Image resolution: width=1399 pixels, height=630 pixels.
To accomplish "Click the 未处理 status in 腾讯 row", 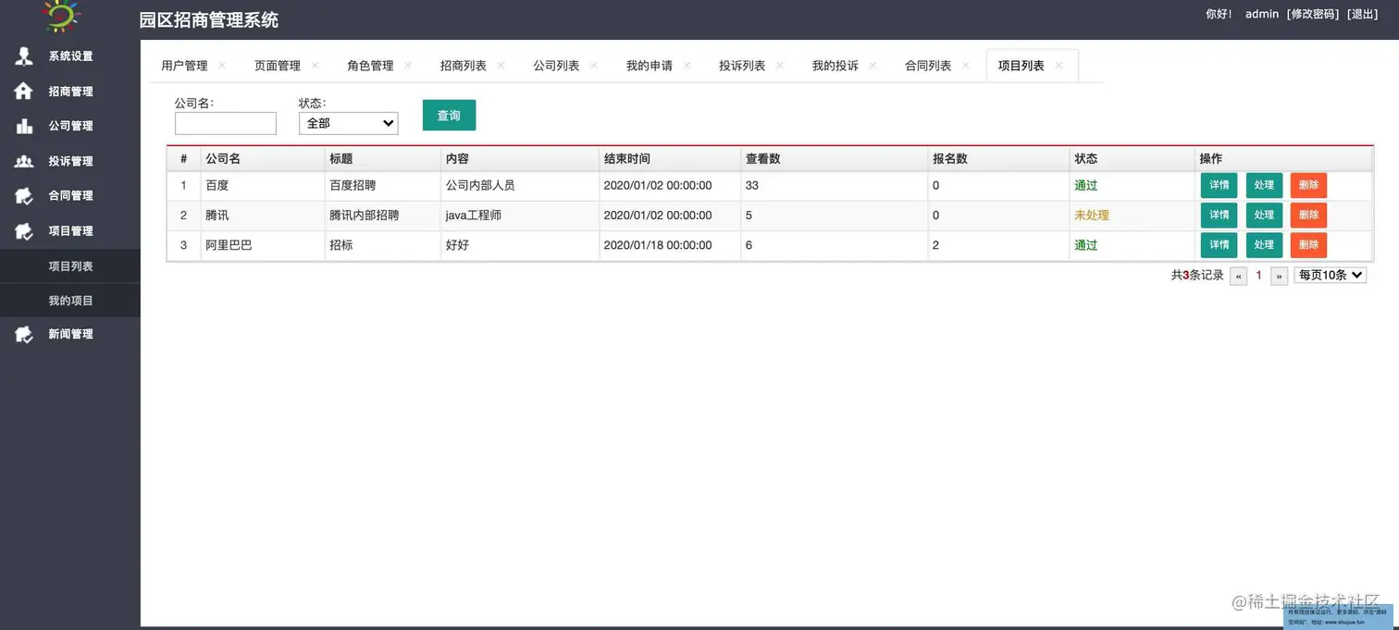I will [1092, 216].
